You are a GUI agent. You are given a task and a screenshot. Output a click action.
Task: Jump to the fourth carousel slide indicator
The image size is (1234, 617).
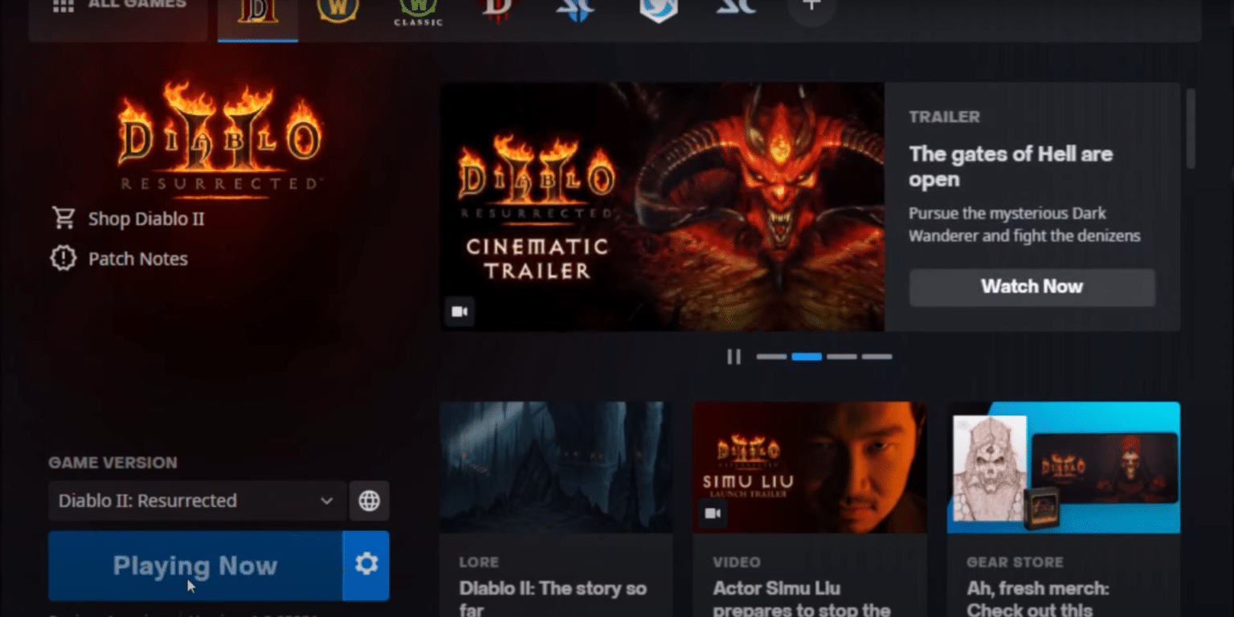pos(877,357)
